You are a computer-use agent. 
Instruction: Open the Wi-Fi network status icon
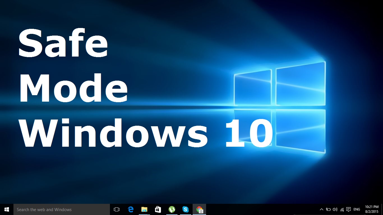click(x=342, y=209)
